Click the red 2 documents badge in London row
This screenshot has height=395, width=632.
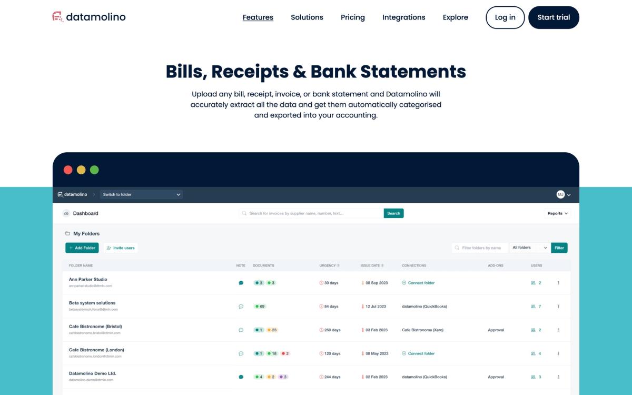pos(285,353)
